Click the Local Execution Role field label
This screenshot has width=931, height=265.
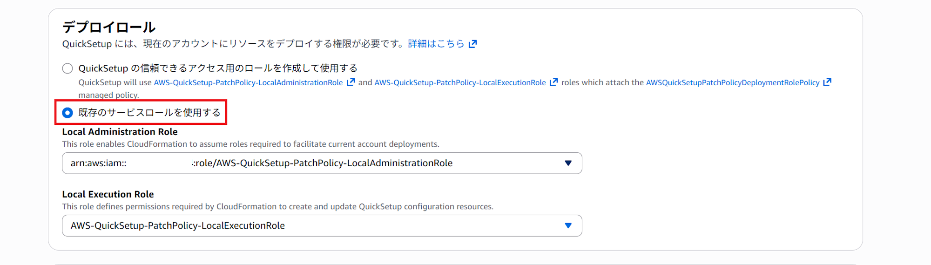click(108, 194)
